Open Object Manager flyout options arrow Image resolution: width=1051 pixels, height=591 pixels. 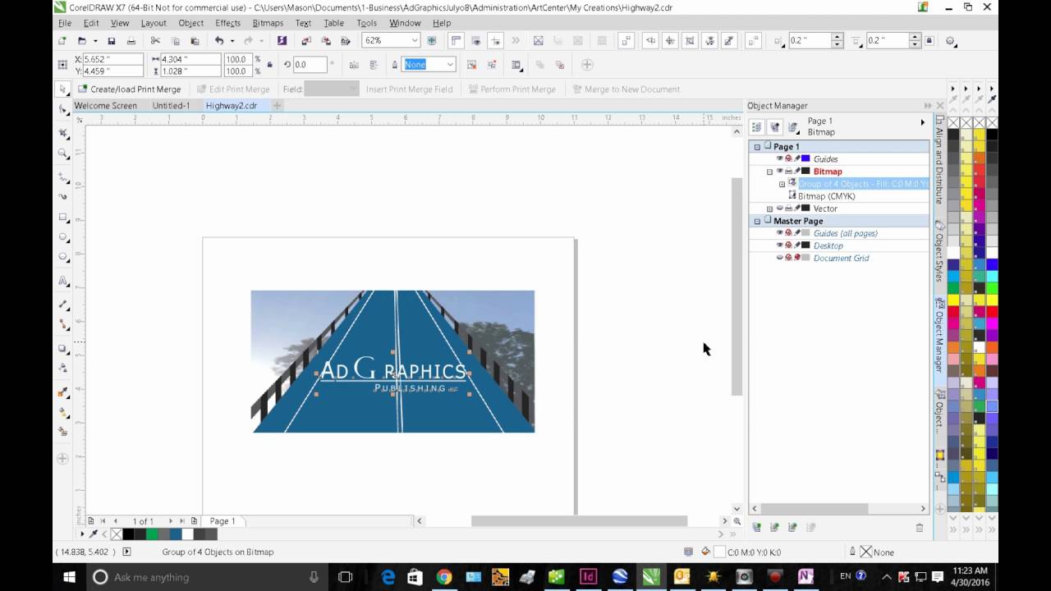pyautogui.click(x=922, y=122)
